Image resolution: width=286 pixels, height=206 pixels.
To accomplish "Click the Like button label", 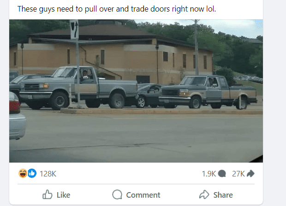I will [x=63, y=195].
